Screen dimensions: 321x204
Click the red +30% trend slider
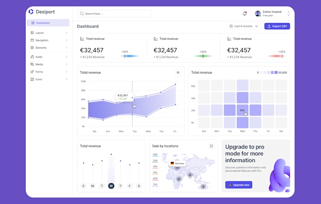click(x=277, y=56)
